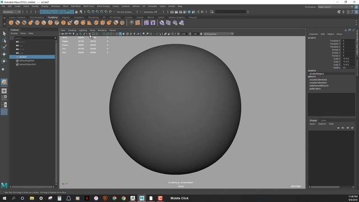The image size is (359, 202).
Task: Pick the Paint Selection tool in the Tool Box
Action: click(4, 47)
